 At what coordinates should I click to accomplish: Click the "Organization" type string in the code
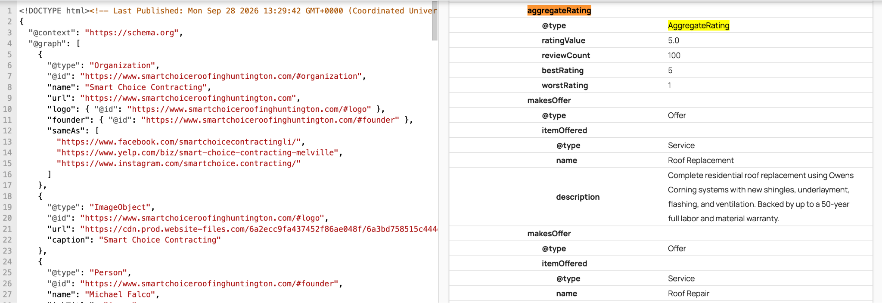pos(122,65)
